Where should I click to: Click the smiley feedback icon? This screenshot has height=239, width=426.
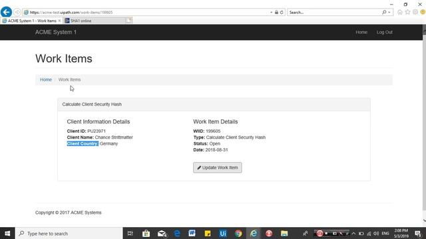(x=423, y=12)
